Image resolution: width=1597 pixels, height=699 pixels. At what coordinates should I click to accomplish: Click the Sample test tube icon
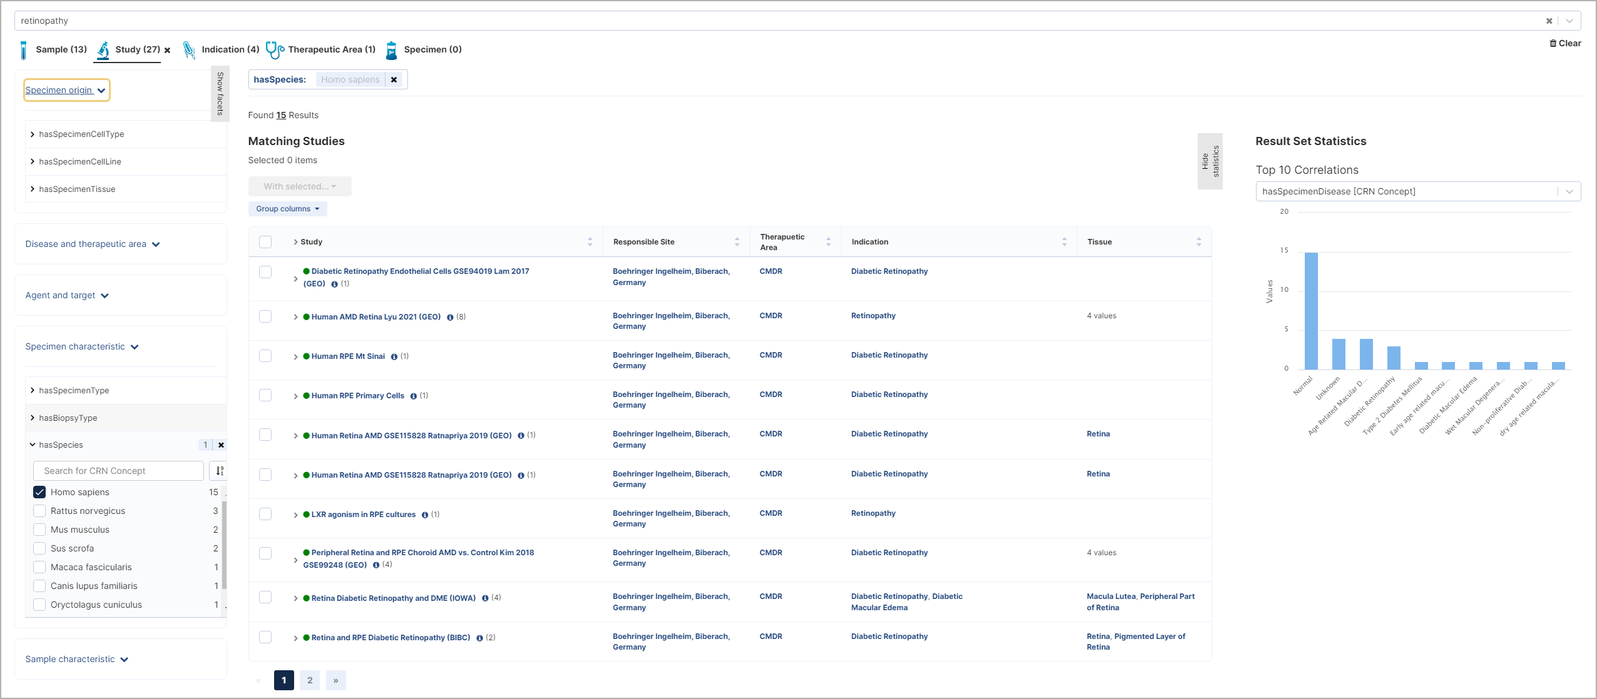(24, 50)
